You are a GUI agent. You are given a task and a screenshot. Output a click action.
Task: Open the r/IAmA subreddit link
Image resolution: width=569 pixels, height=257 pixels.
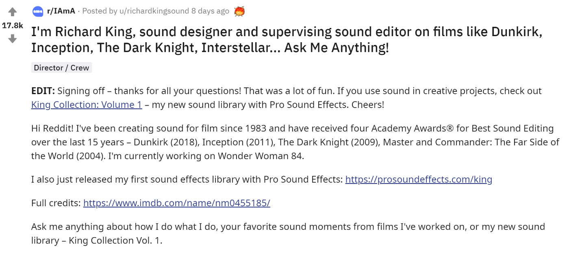click(61, 11)
